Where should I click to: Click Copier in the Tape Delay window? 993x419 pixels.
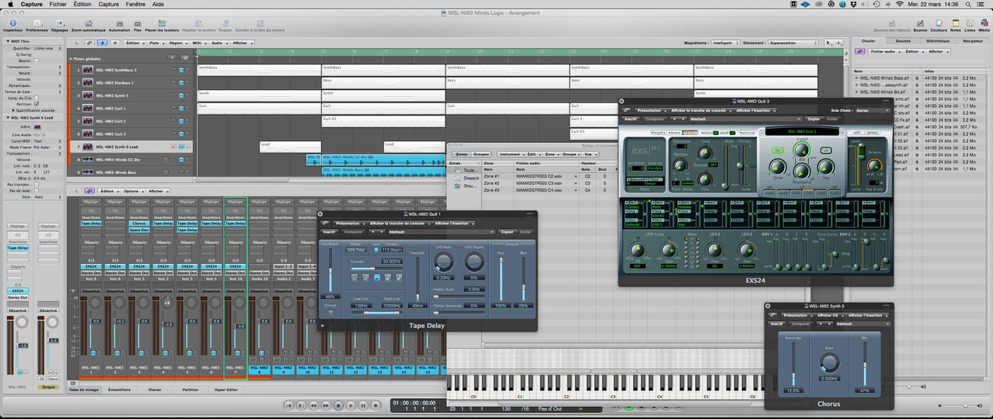click(507, 232)
